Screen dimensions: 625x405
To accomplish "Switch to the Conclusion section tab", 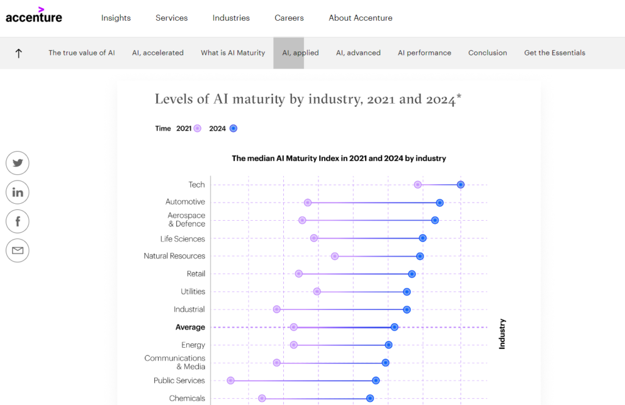I will pos(487,53).
